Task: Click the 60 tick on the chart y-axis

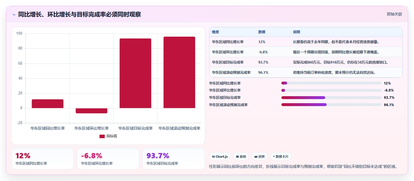Action: [x=20, y=64]
